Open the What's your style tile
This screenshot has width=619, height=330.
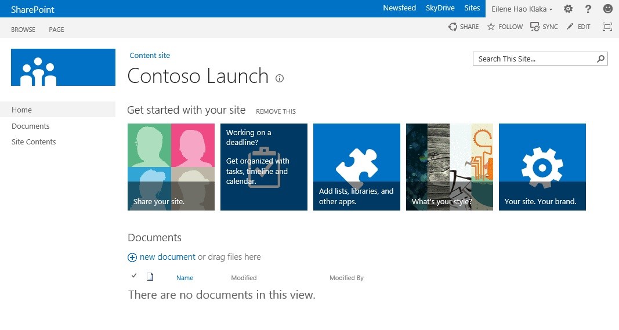coord(450,167)
